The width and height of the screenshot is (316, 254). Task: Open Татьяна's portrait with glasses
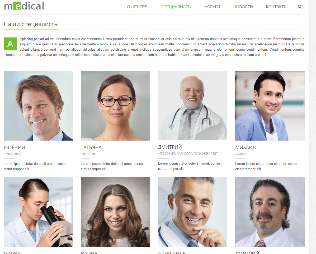[115, 106]
